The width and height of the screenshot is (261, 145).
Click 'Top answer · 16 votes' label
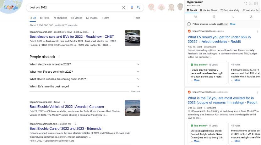pyautogui.click(x=204, y=65)
